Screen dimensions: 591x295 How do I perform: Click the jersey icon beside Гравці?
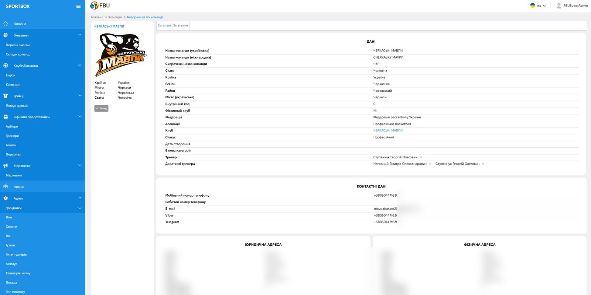(6, 96)
